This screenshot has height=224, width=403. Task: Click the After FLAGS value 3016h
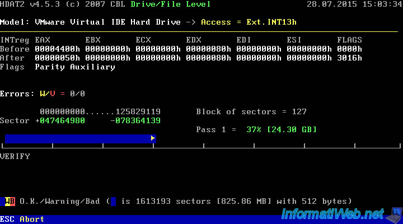(349, 58)
